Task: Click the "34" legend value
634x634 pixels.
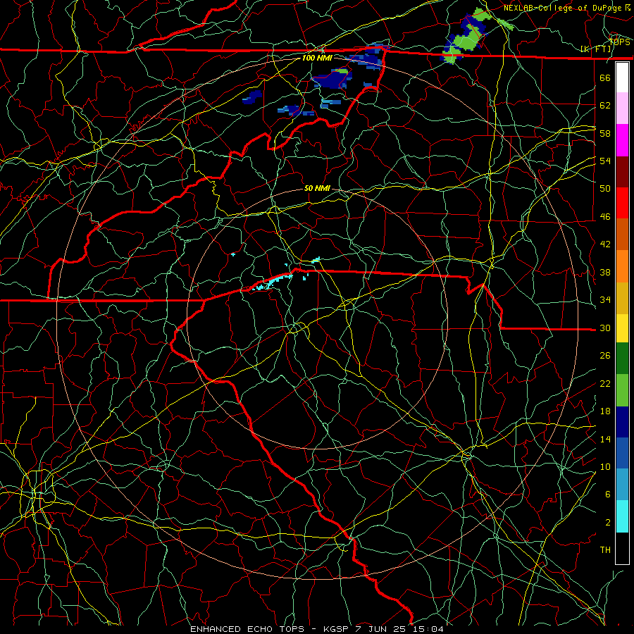Action: (x=605, y=300)
